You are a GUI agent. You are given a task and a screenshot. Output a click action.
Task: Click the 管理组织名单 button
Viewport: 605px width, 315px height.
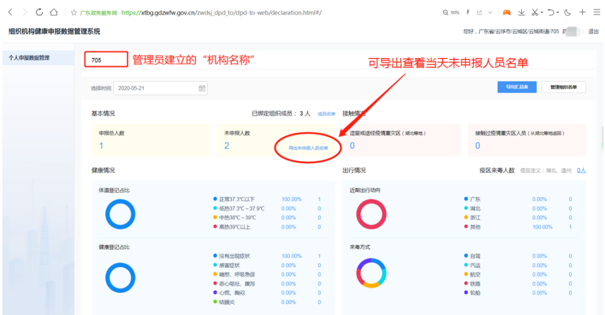click(x=564, y=87)
